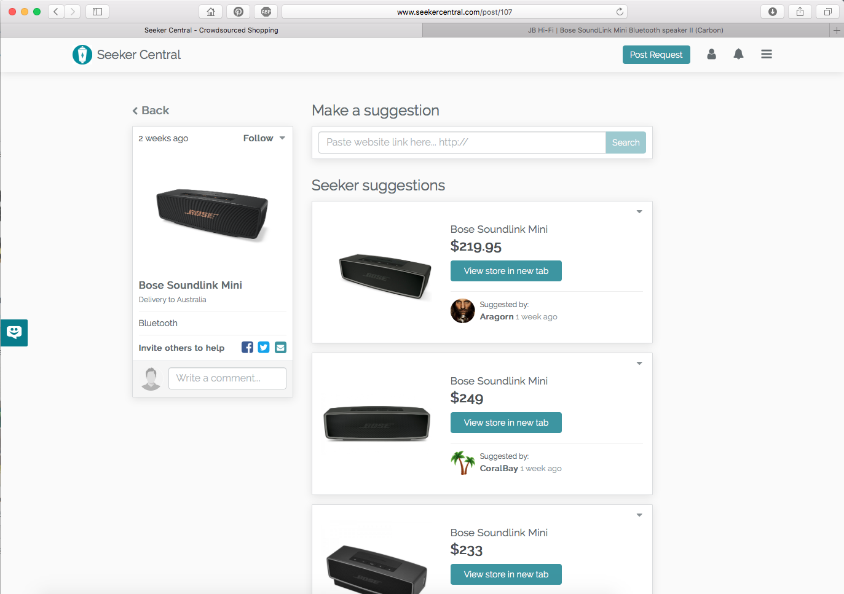
Task: Click the commenter avatar placeholder
Action: [151, 378]
